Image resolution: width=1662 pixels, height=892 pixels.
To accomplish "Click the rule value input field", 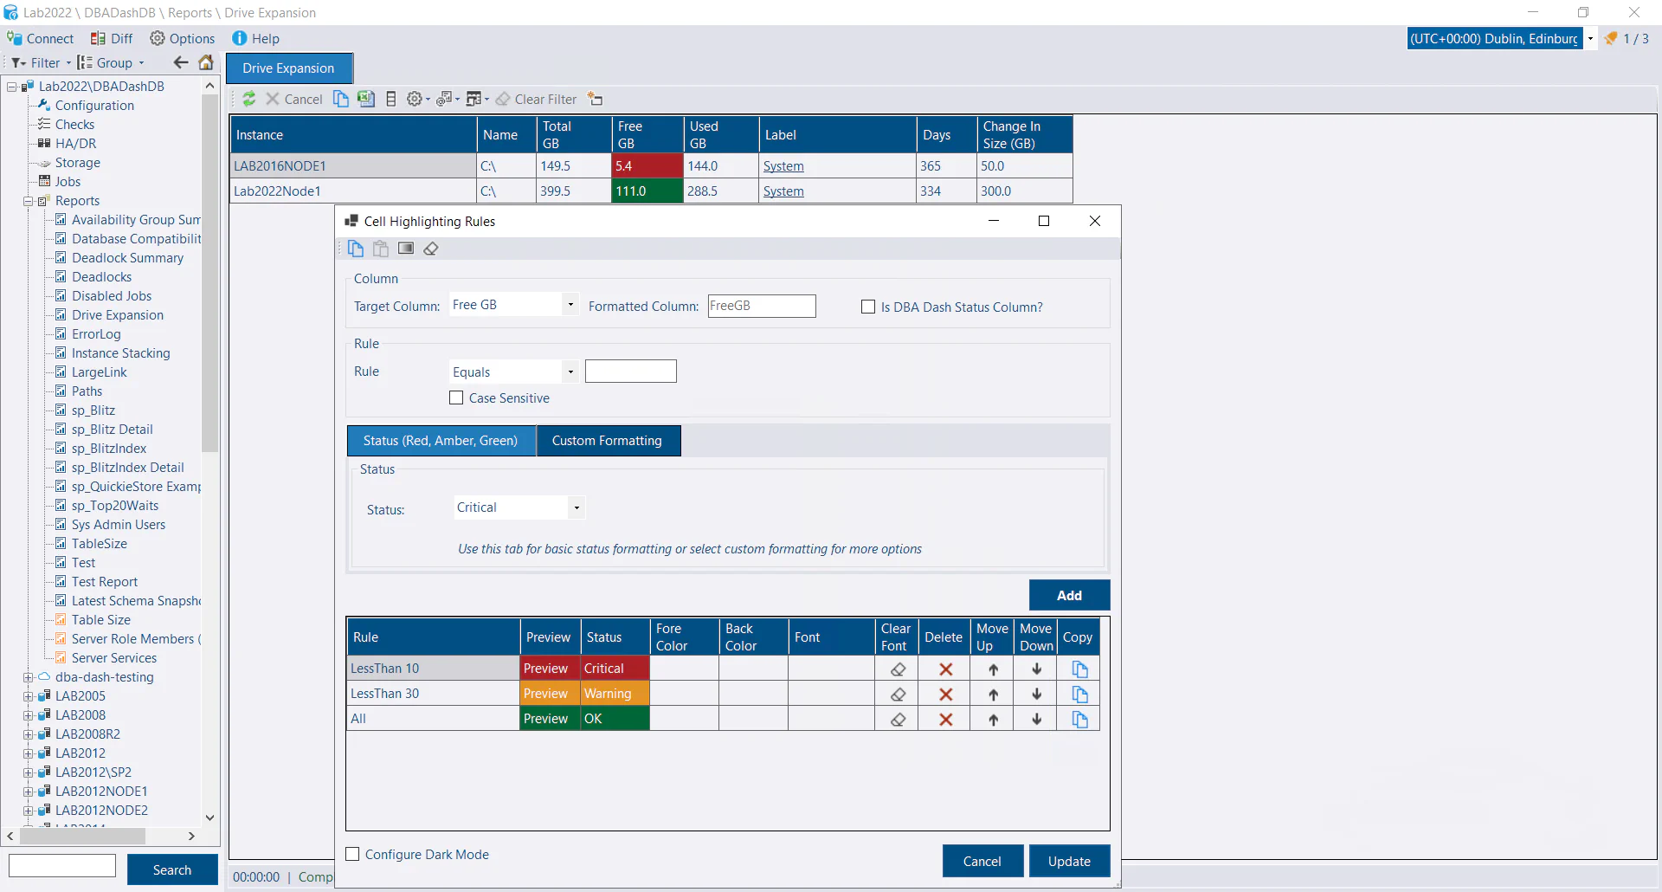I will [631, 372].
